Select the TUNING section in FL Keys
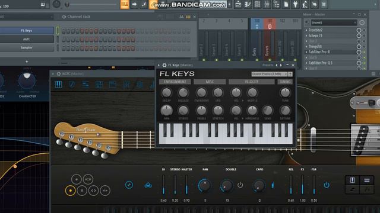The image size is (380, 213). coord(285,82)
